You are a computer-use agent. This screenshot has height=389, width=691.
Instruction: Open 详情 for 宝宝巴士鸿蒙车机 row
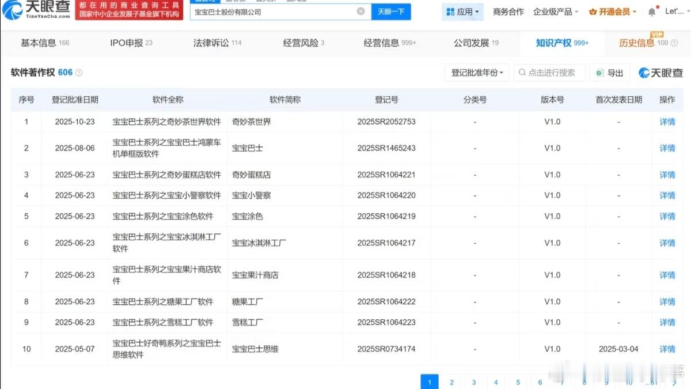pos(667,148)
